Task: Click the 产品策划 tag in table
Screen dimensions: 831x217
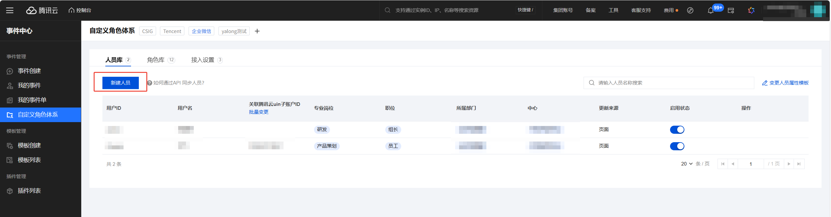Action: (x=327, y=146)
